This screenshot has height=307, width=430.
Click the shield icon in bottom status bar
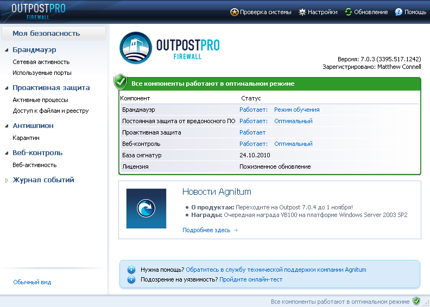tap(416, 301)
